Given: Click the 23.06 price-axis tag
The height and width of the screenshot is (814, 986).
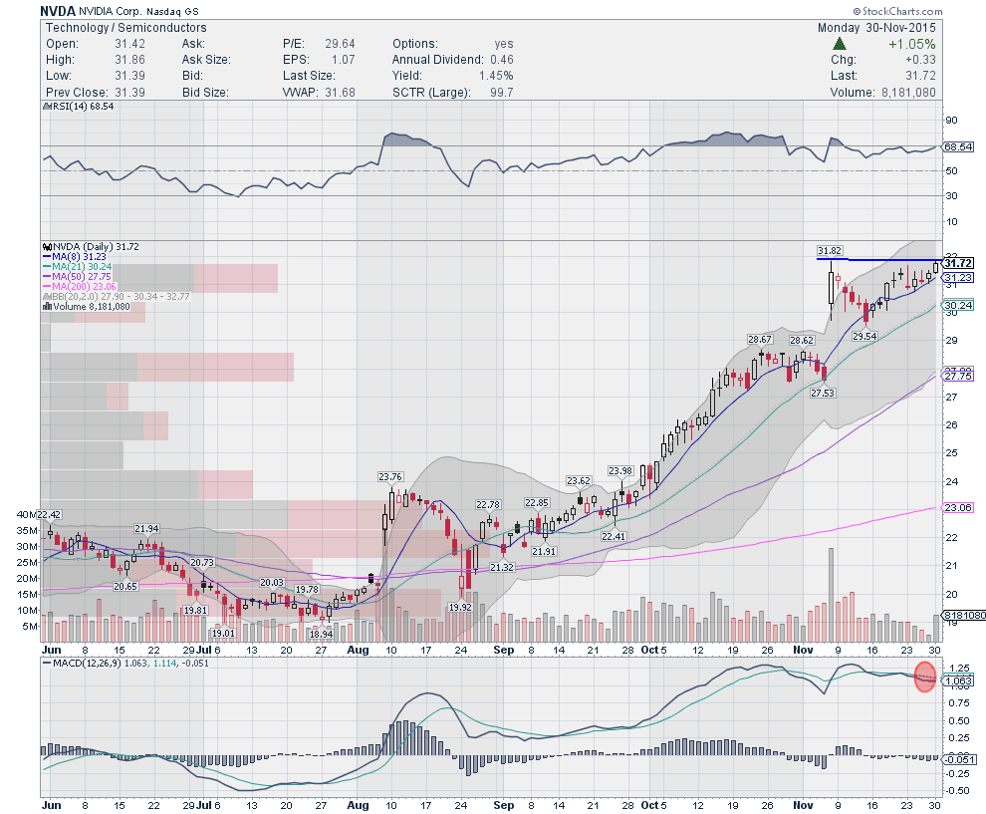Looking at the screenshot, I should point(958,508).
